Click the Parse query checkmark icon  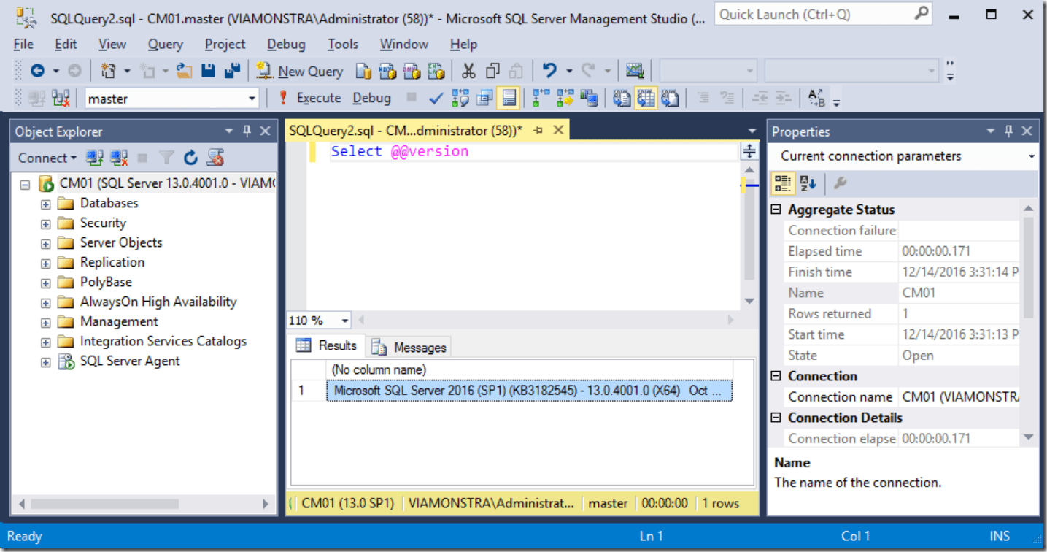pos(436,98)
